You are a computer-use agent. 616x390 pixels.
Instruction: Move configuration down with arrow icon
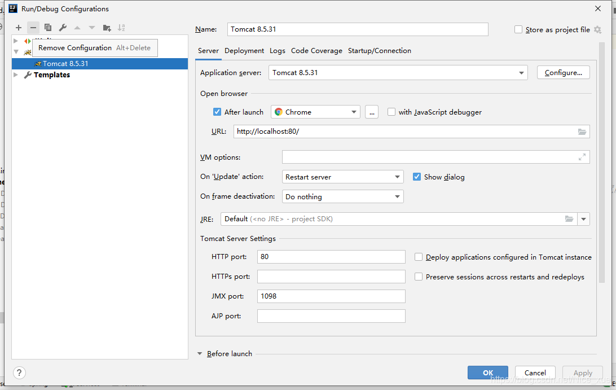92,28
